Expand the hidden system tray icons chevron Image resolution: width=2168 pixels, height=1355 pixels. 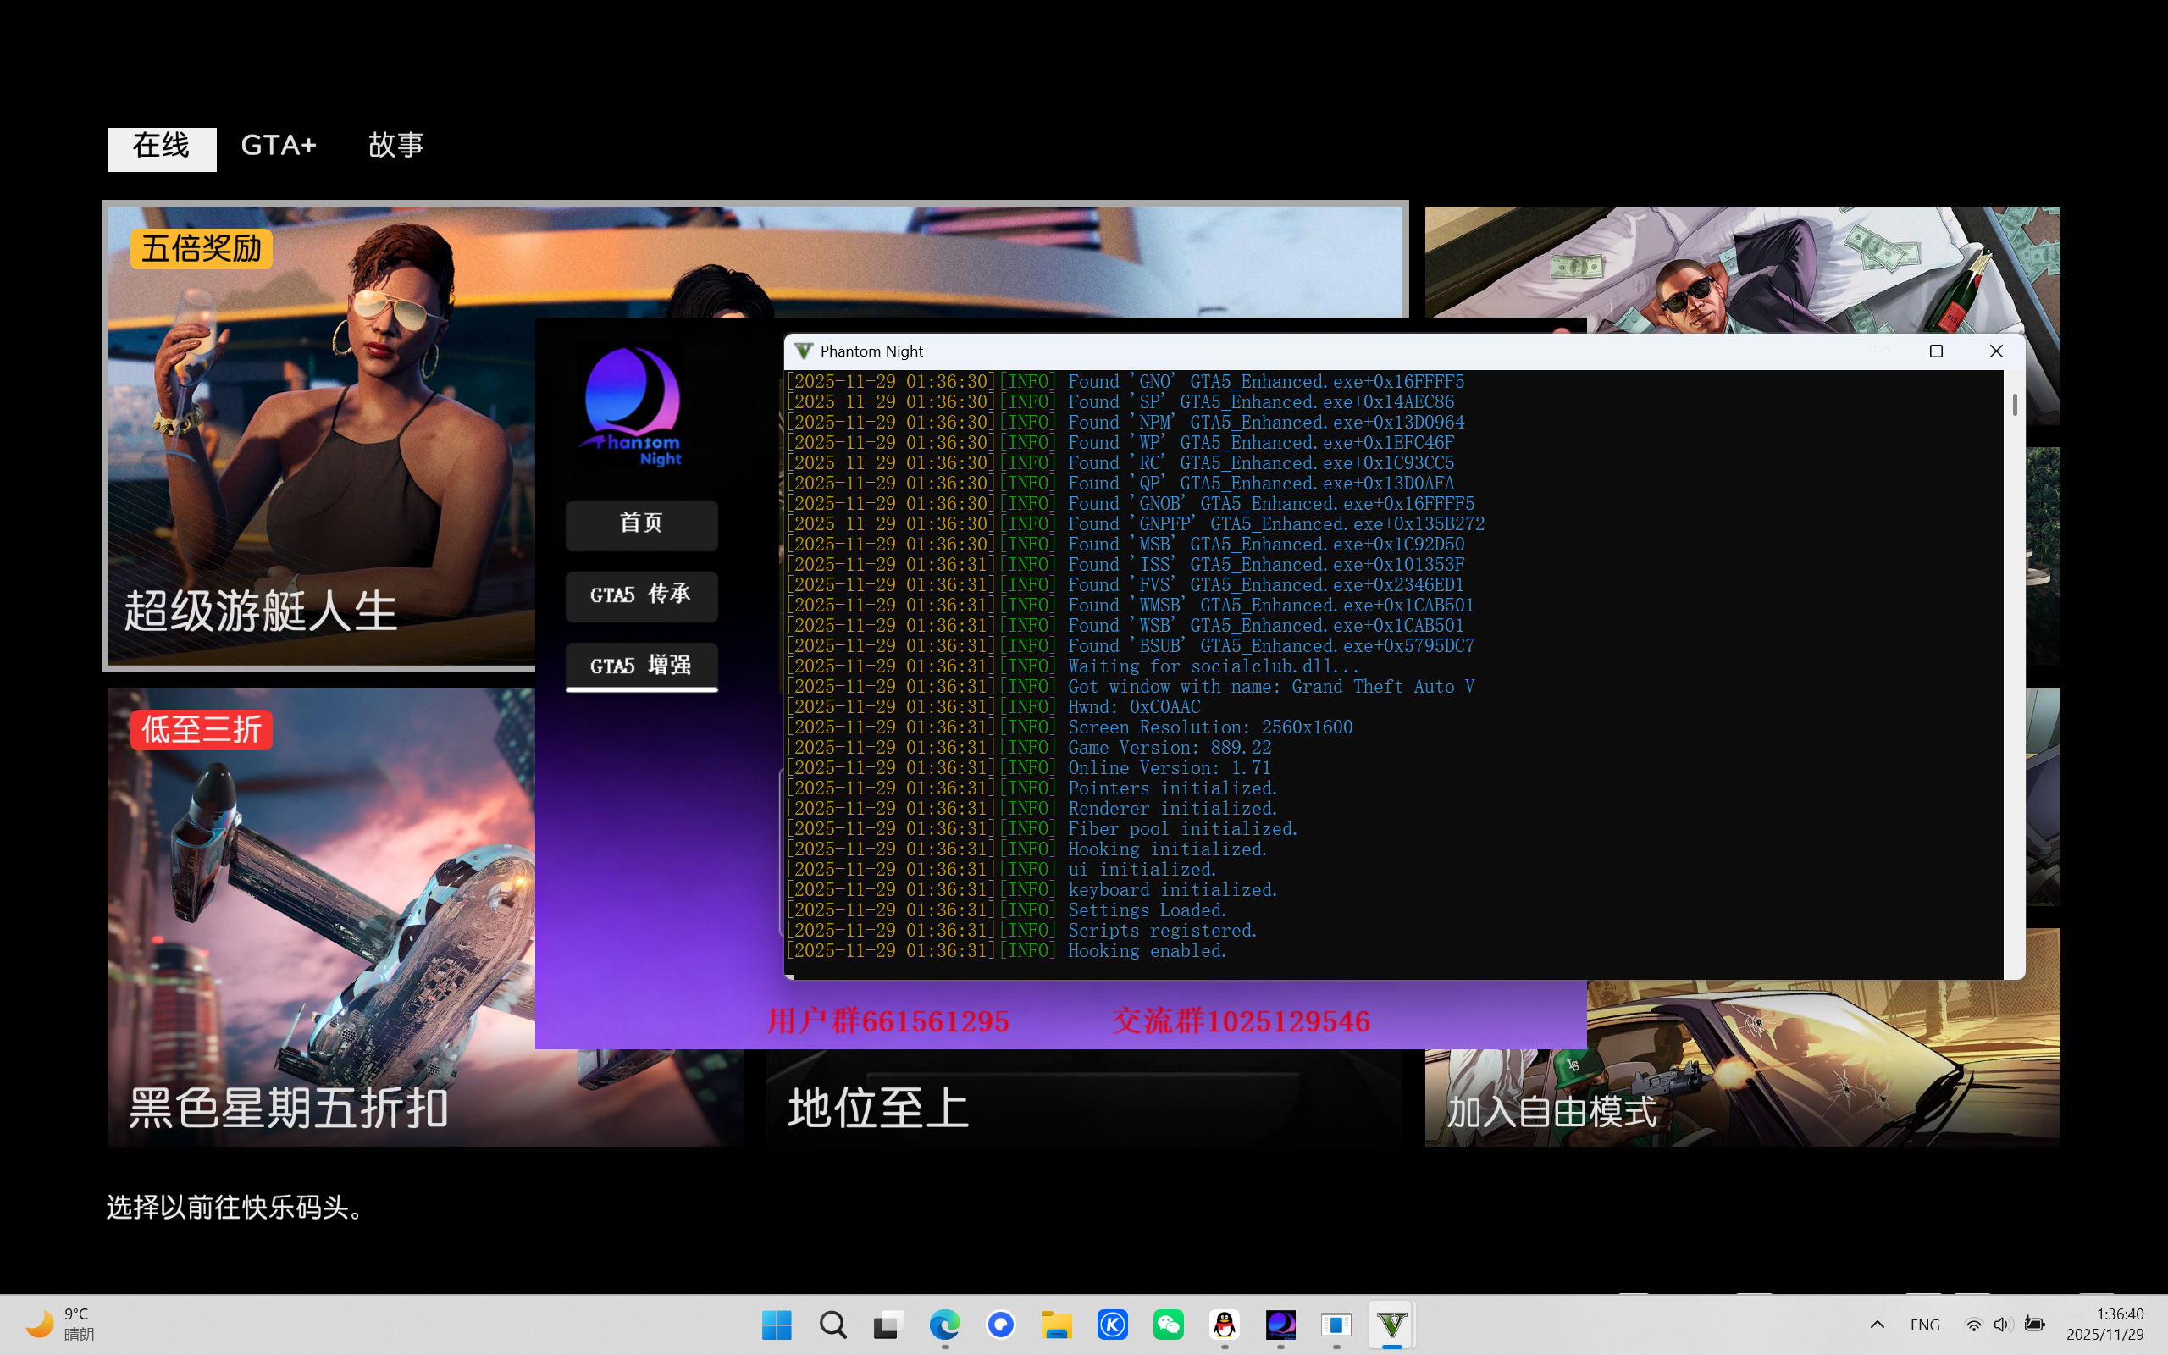pos(1878,1325)
